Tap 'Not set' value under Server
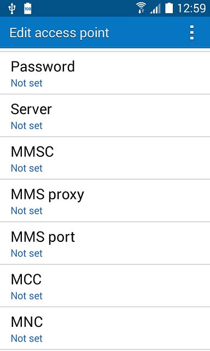The height and width of the screenshot is (351, 210). 27,126
